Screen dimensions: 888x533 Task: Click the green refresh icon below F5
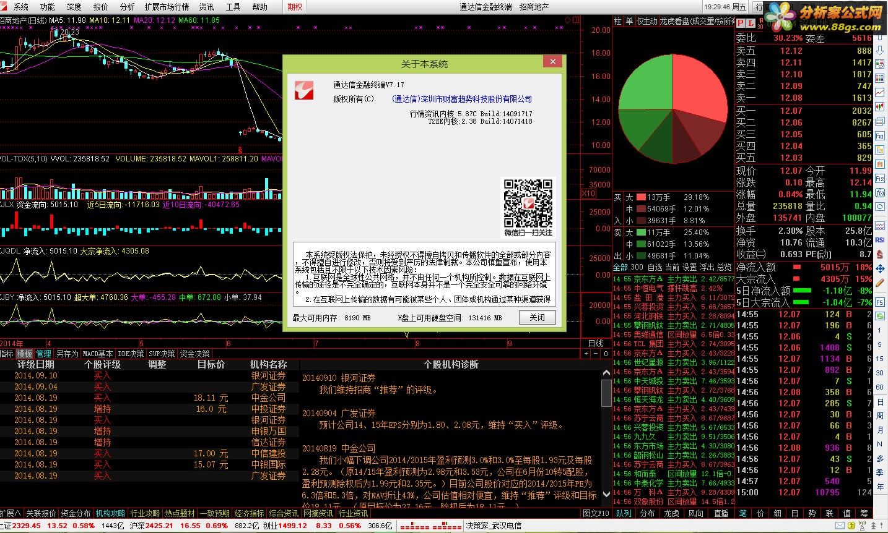tap(880, 316)
